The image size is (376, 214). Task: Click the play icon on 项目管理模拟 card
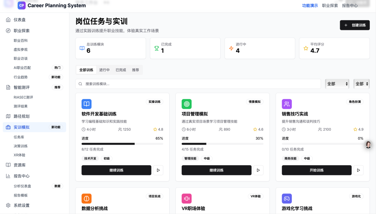(258, 170)
